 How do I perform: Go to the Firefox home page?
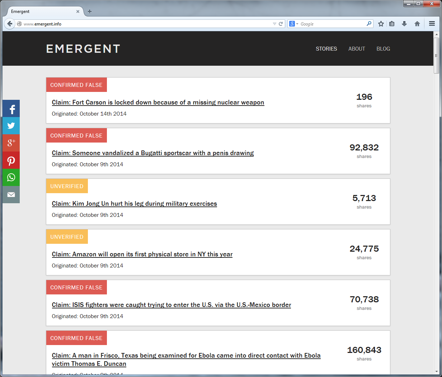(x=417, y=24)
